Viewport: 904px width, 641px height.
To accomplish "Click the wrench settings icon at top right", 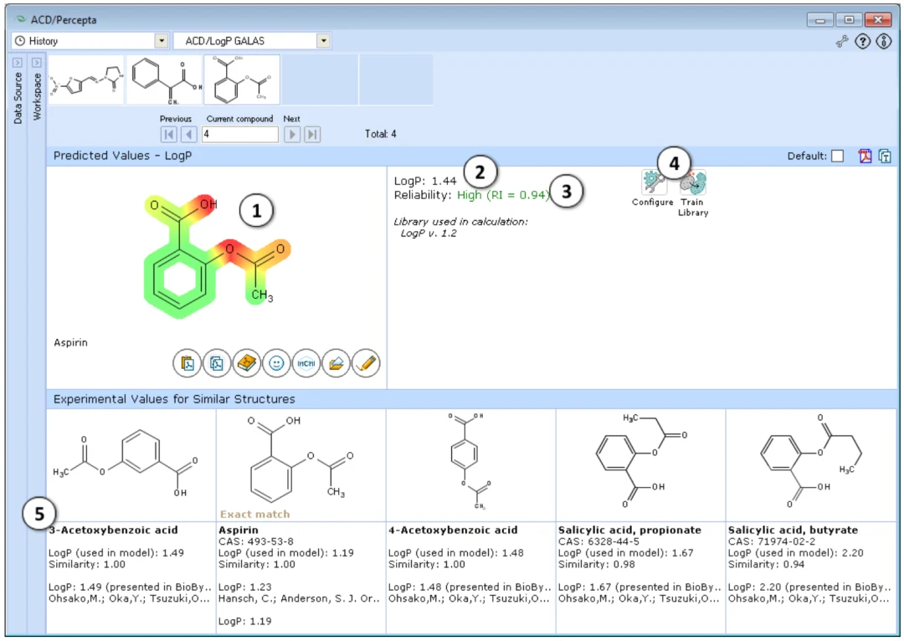I will 842,42.
